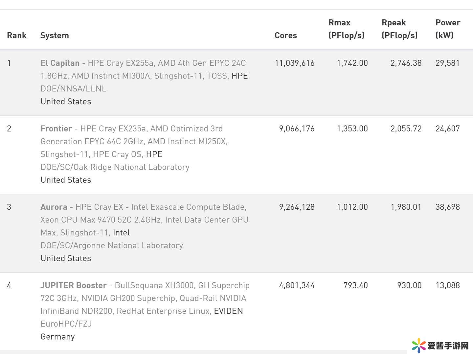This screenshot has width=473, height=354.
Task: Click the El Capitan system link
Action: click(60, 63)
